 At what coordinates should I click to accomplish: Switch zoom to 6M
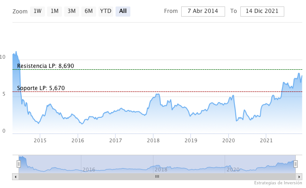(x=88, y=11)
